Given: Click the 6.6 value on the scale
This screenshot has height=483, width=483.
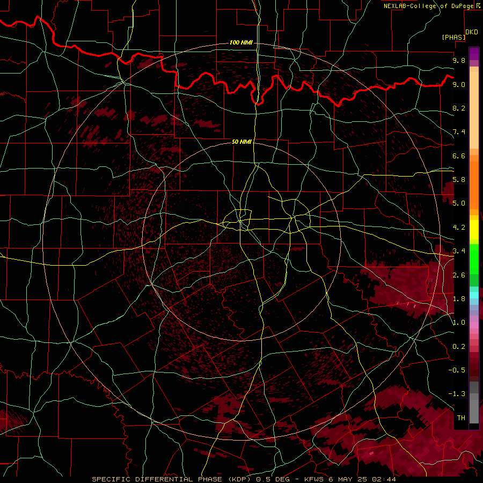Looking at the screenshot, I should click(459, 156).
